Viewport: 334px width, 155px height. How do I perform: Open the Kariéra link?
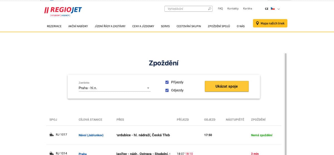(x=247, y=9)
